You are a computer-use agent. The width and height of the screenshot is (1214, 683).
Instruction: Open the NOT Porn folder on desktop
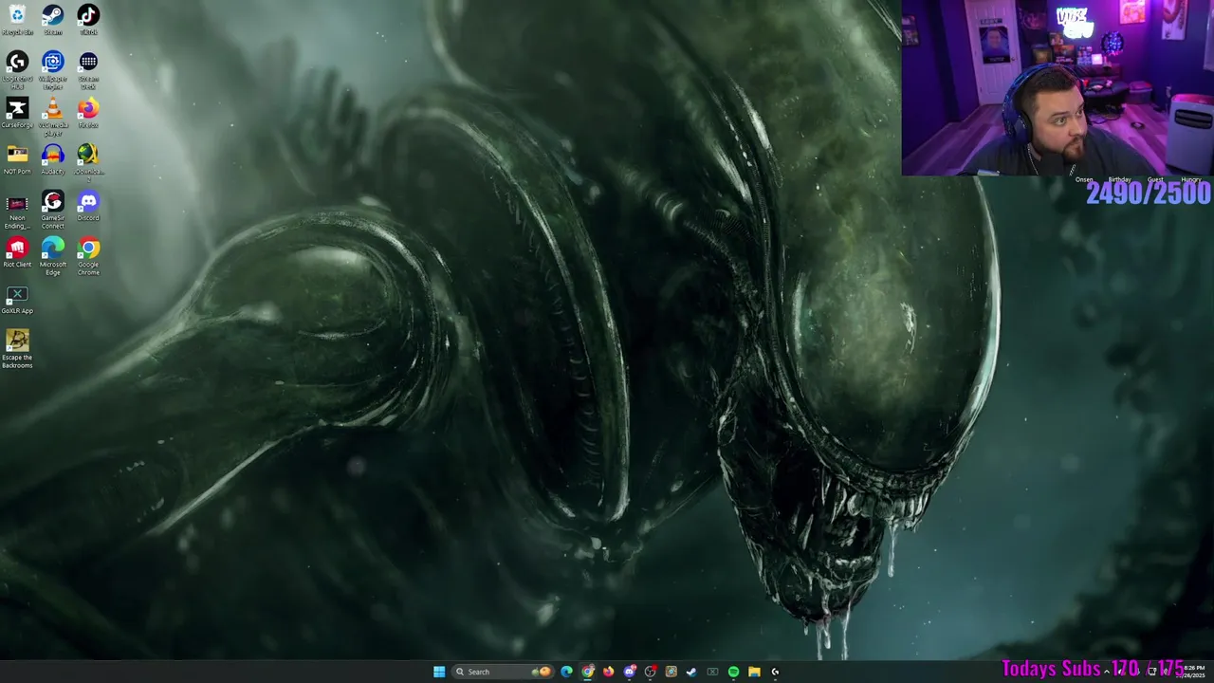coord(17,159)
